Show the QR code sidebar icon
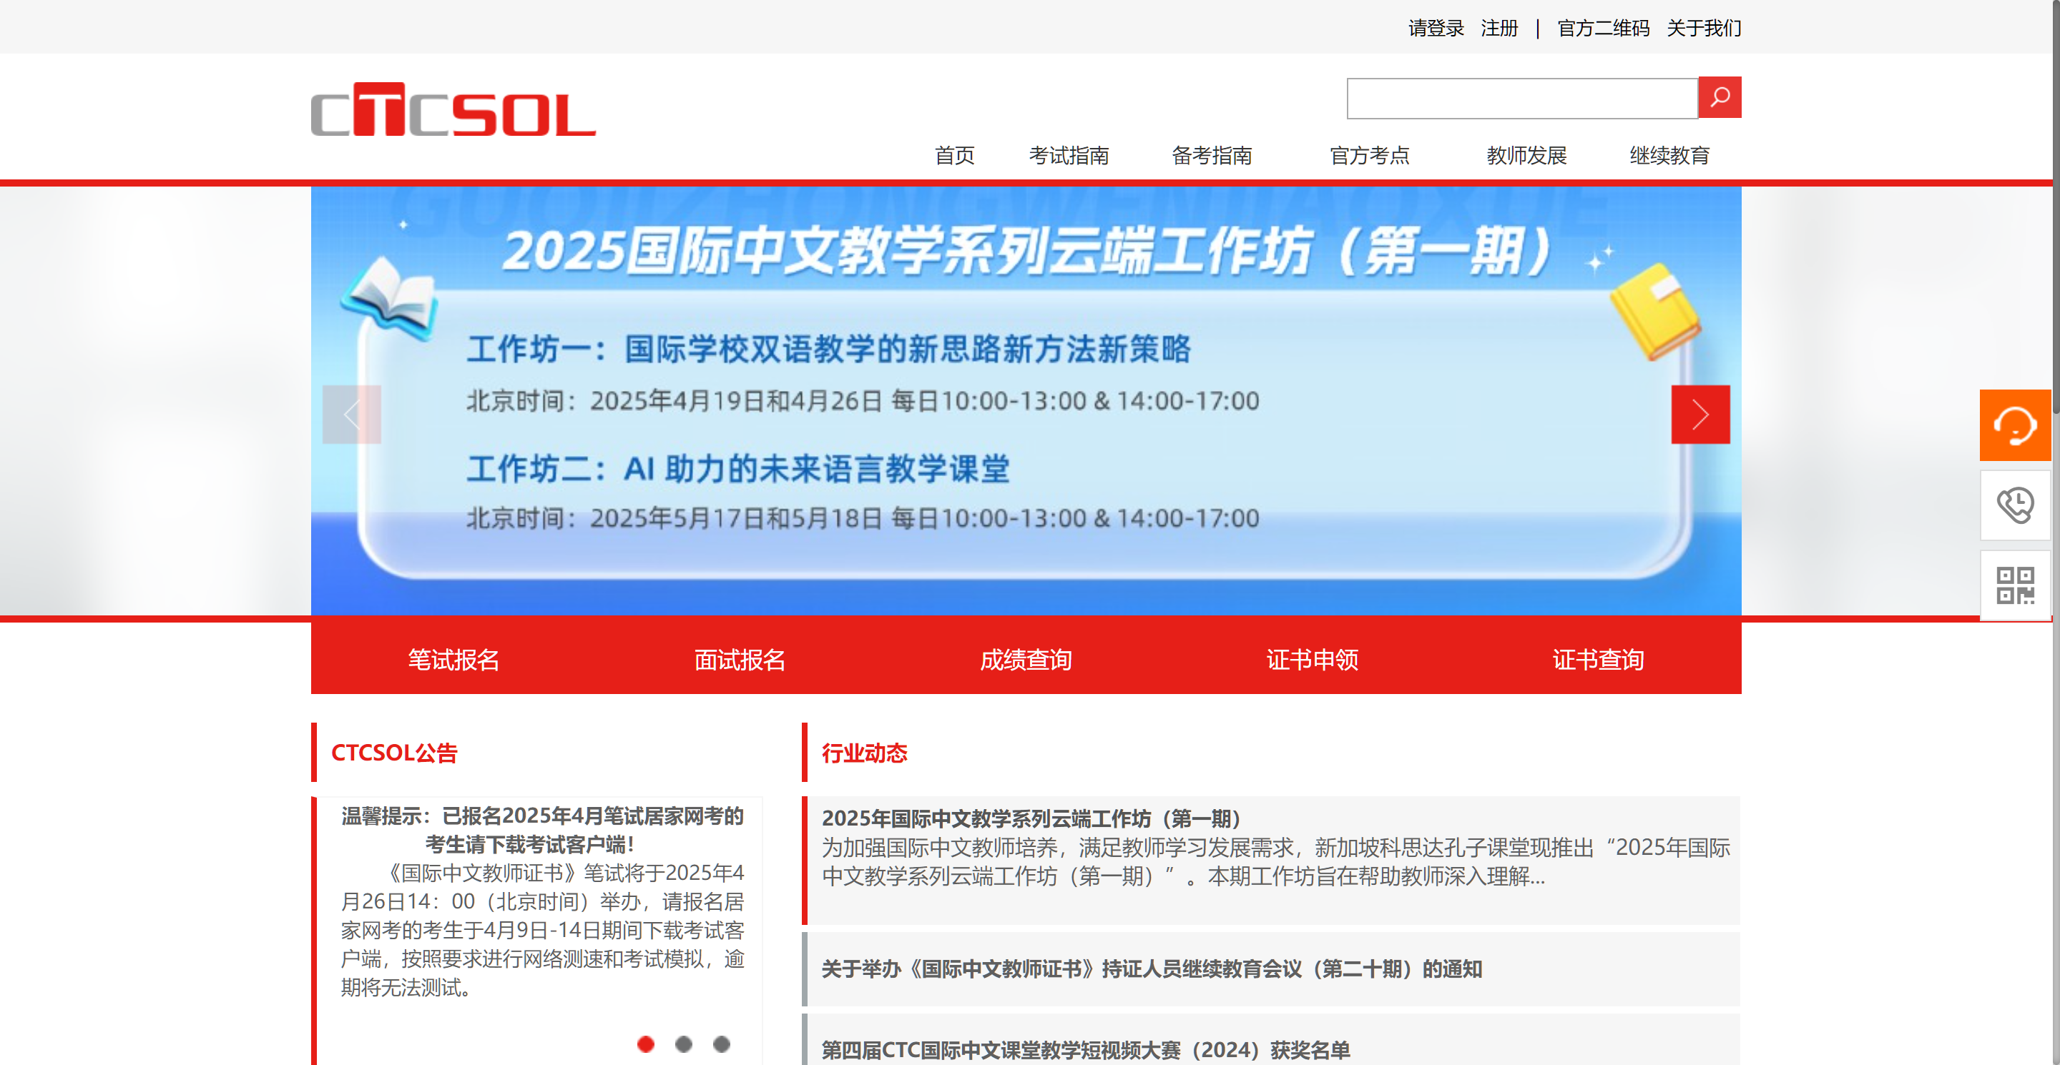Image resolution: width=2060 pixels, height=1065 pixels. (2014, 585)
